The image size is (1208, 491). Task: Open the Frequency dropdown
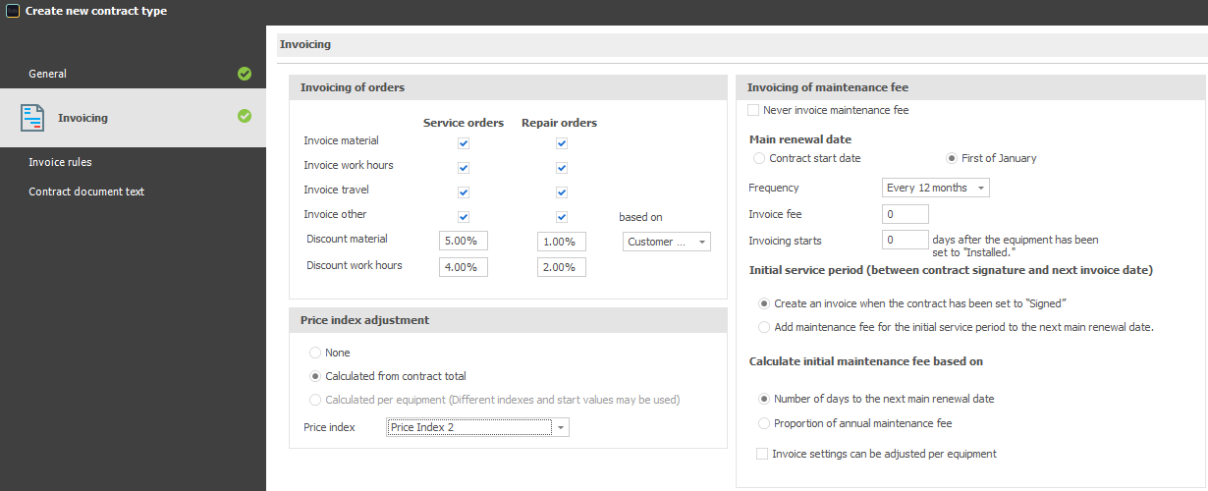coord(936,188)
